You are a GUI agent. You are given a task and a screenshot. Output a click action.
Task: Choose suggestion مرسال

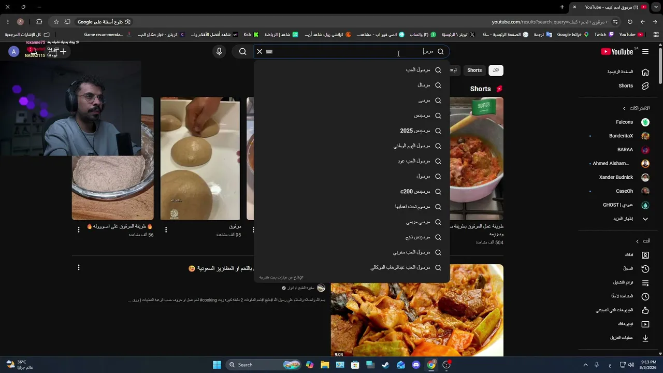pyautogui.click(x=352, y=85)
